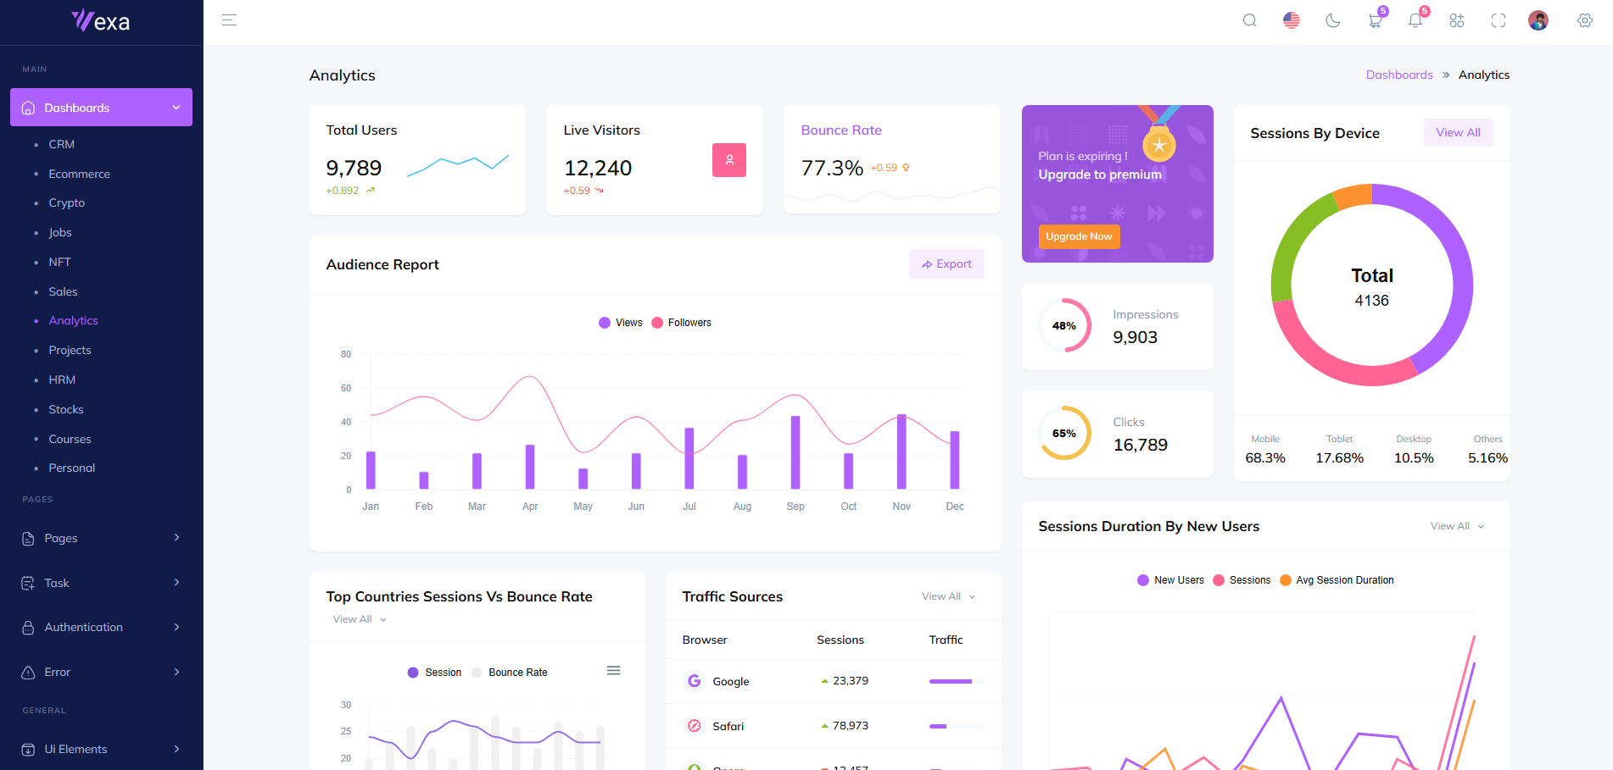Click the Ui Elements box icon
1613x770 pixels.
coord(28,749)
